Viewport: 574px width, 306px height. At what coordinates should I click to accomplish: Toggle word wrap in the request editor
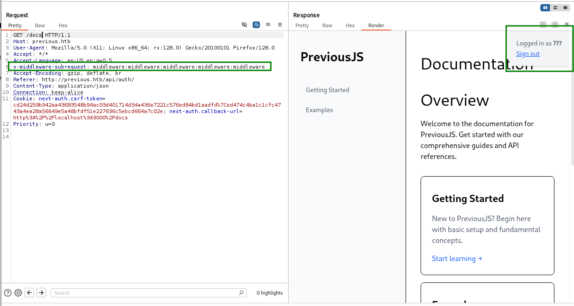point(256,25)
